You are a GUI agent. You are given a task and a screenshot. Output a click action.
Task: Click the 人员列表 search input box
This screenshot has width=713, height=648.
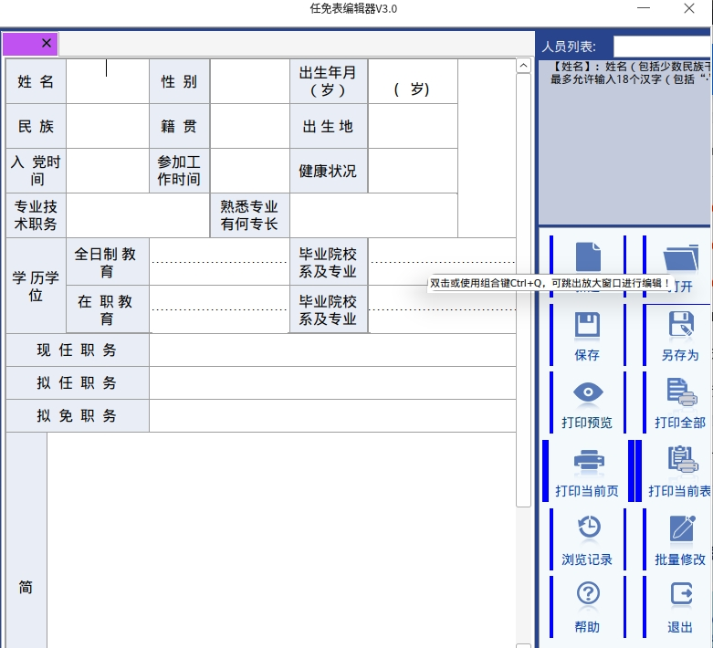tap(662, 47)
